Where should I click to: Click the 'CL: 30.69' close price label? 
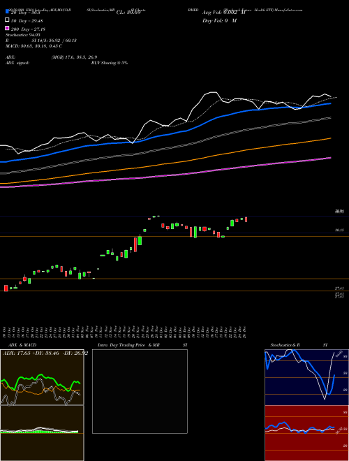[x=128, y=13]
